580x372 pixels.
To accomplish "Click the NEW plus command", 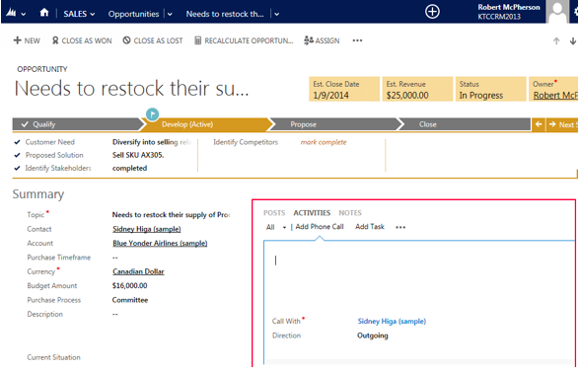I will pyautogui.click(x=27, y=40).
